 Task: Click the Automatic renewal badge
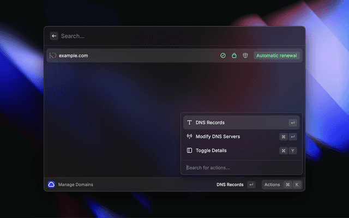(277, 56)
